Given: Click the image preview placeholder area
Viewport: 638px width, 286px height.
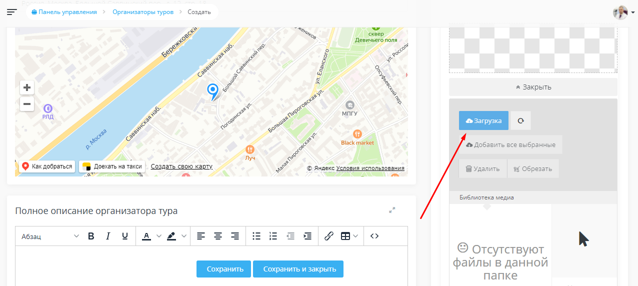Looking at the screenshot, I should coord(533,50).
